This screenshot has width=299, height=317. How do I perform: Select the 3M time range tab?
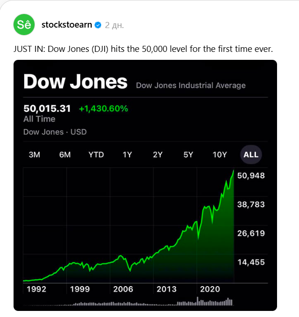pyautogui.click(x=35, y=155)
